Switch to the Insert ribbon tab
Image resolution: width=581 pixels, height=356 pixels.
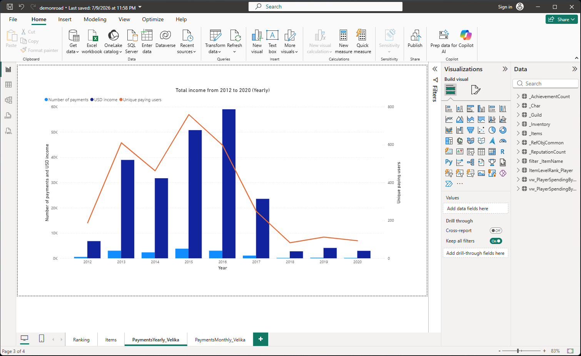(x=65, y=19)
